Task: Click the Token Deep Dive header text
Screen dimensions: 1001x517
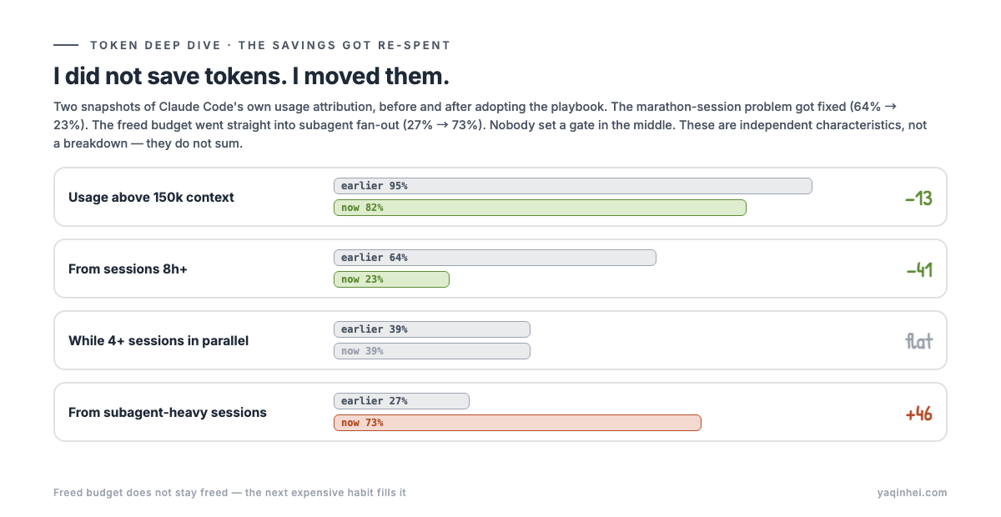Action: point(270,45)
